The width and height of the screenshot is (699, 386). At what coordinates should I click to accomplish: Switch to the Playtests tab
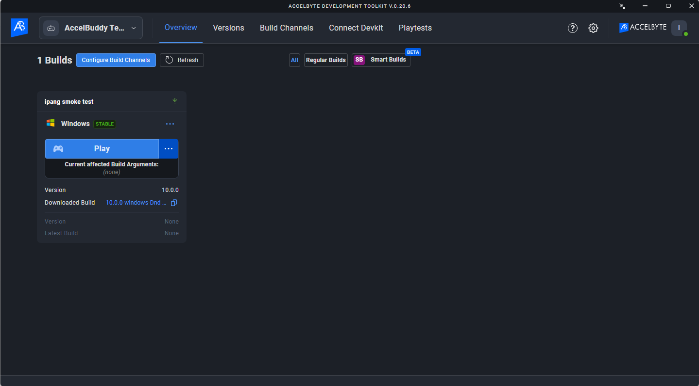pyautogui.click(x=415, y=28)
